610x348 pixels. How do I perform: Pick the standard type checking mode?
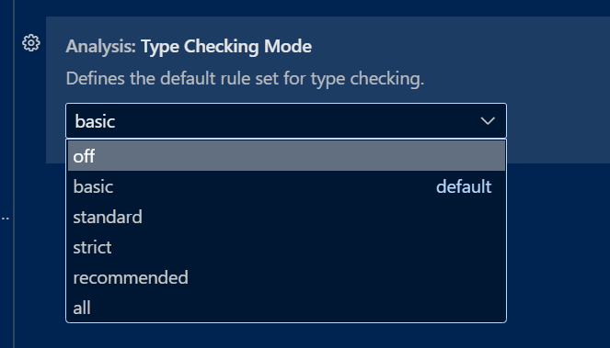286,217
